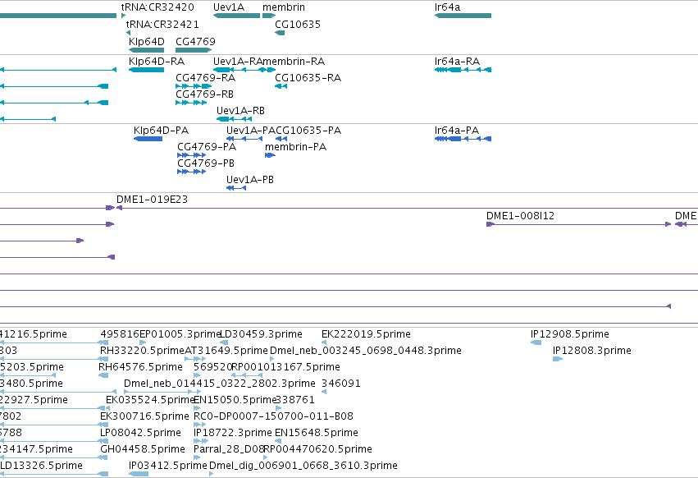Image resolution: width=698 pixels, height=478 pixels.
Task: Select the CG10635-RA transcript
Action: click(281, 86)
